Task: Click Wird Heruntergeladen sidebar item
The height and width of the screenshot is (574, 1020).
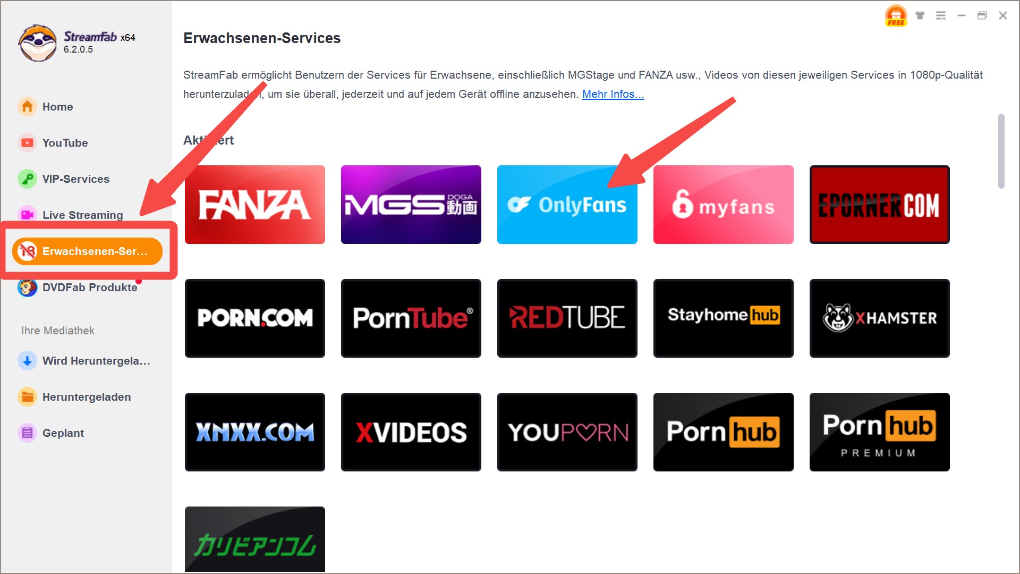Action: [88, 360]
